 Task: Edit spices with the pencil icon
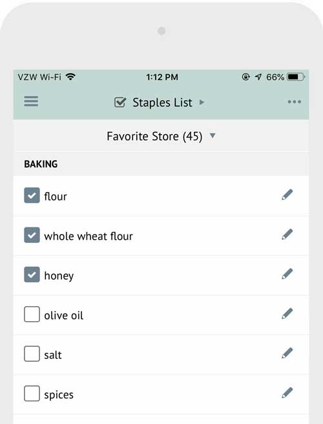(x=287, y=393)
